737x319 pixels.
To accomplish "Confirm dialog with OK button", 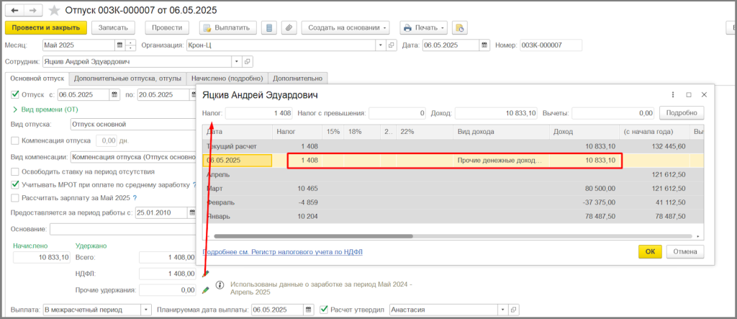I will point(650,252).
